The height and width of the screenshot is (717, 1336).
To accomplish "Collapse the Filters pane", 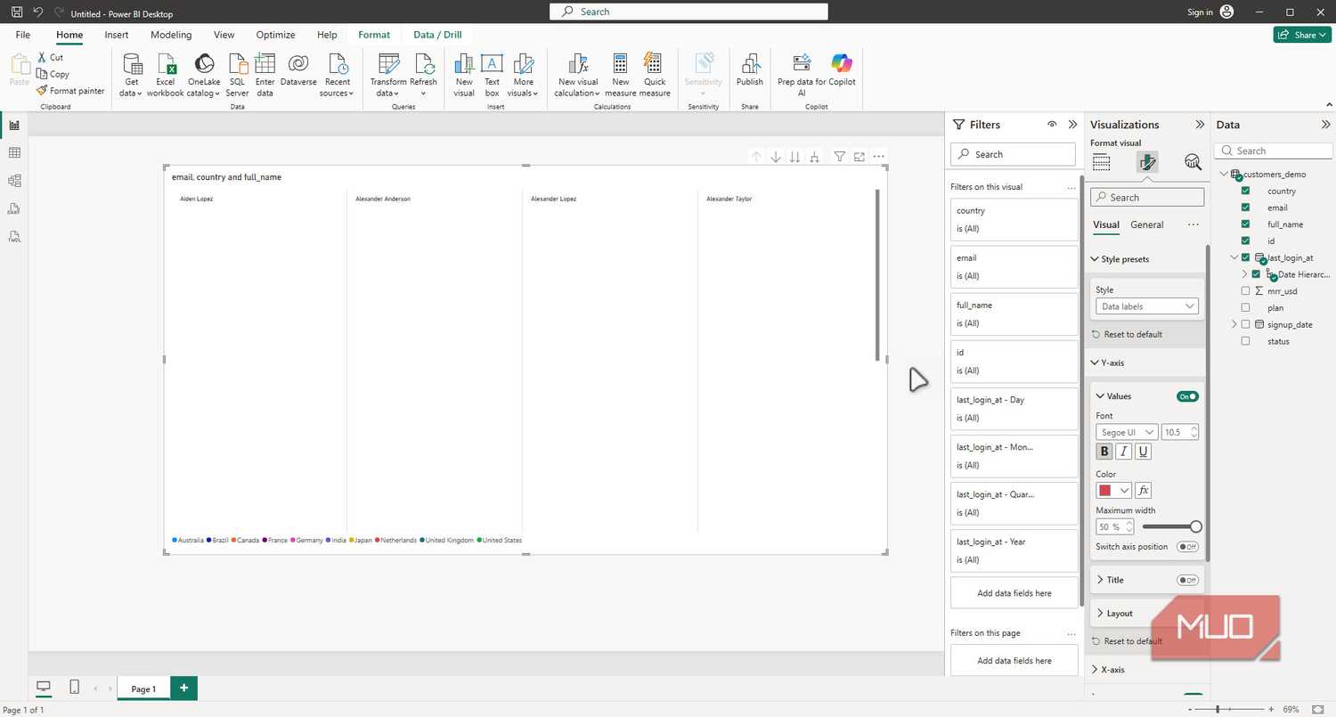I will coord(1072,125).
